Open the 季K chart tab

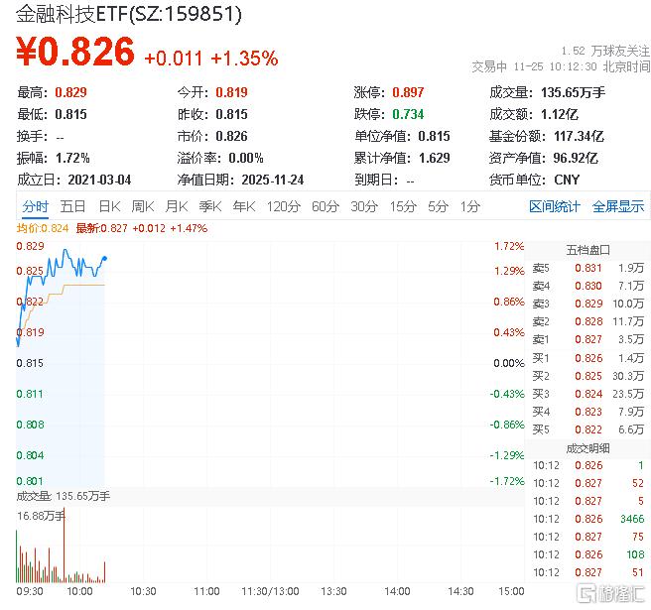pos(209,206)
